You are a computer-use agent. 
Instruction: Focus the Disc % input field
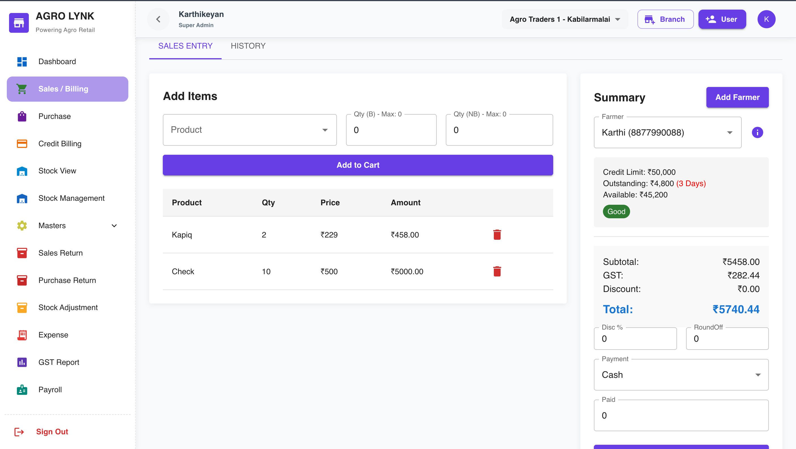click(x=635, y=339)
